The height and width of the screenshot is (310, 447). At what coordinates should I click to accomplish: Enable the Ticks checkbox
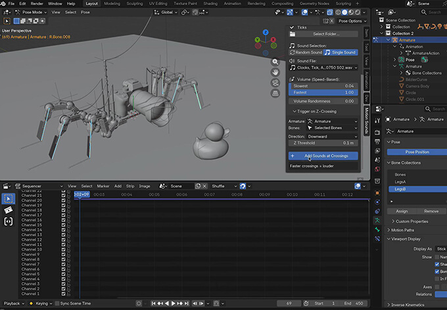[293, 27]
